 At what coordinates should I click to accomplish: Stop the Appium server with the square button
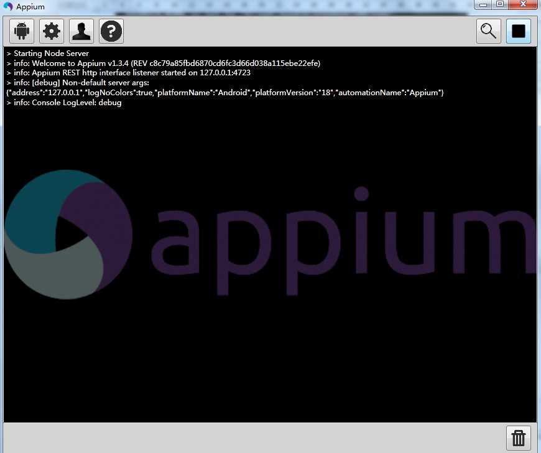(x=518, y=31)
